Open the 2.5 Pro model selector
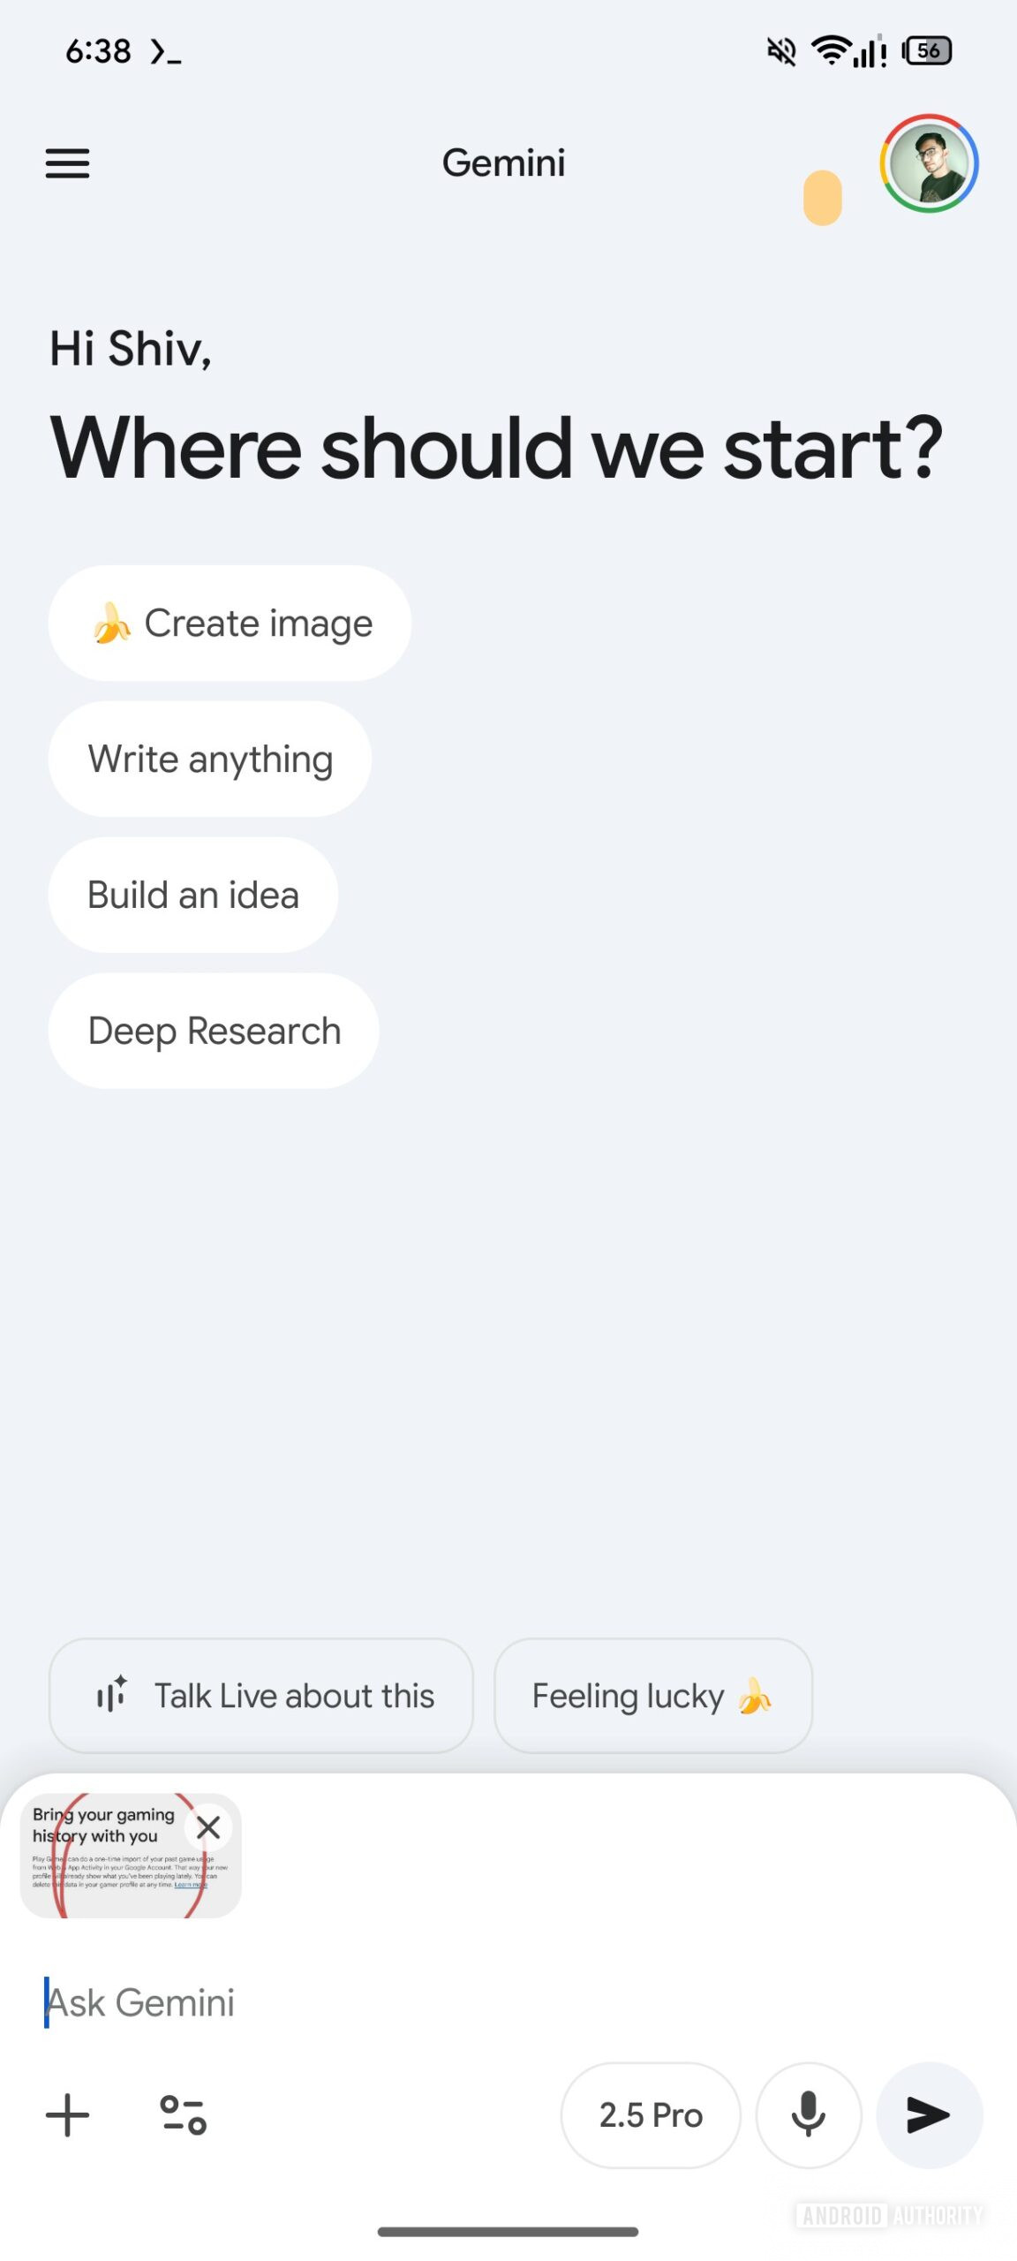 click(651, 2115)
